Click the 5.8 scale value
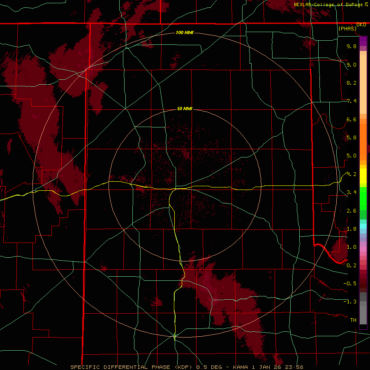Viewport: 370px width, 370px height. [351, 138]
